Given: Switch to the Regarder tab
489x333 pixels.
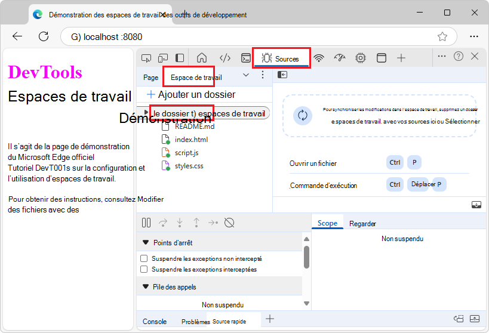Looking at the screenshot, I should [362, 224].
